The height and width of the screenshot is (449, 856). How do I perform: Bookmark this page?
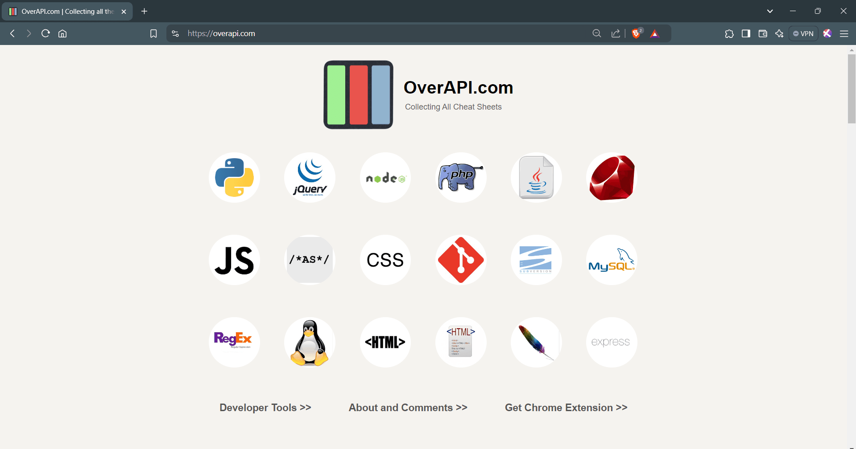(153, 33)
